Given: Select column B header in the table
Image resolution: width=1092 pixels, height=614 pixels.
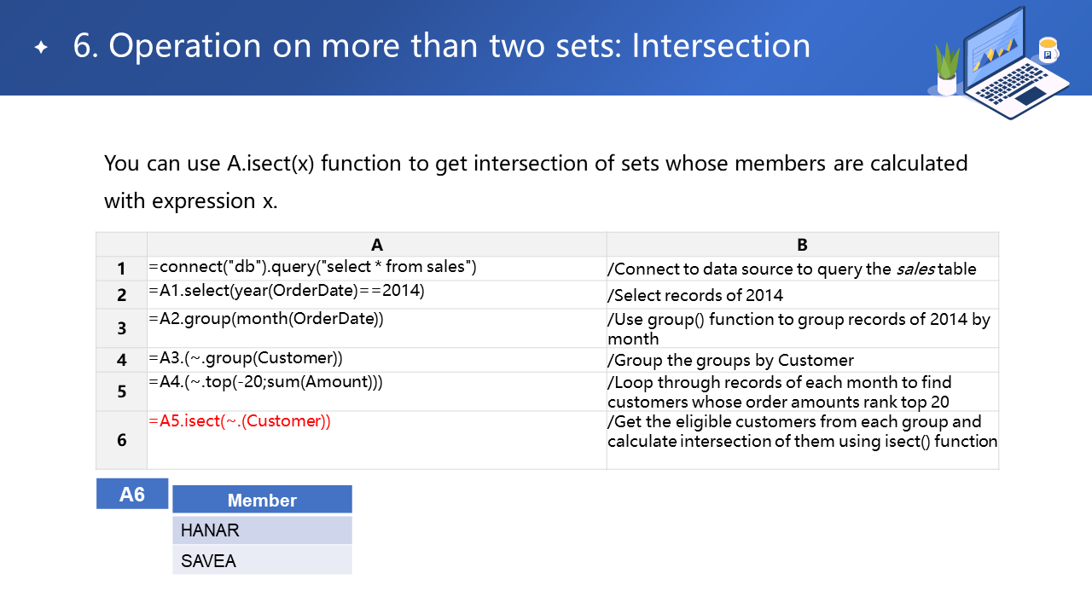Looking at the screenshot, I should [x=802, y=245].
